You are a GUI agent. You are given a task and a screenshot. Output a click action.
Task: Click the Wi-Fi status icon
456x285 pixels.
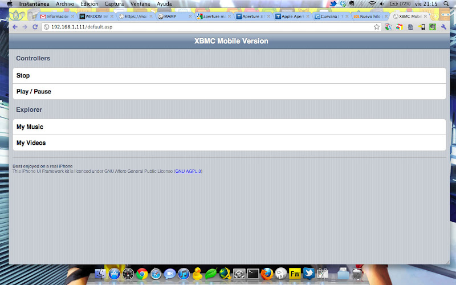pos(372,4)
